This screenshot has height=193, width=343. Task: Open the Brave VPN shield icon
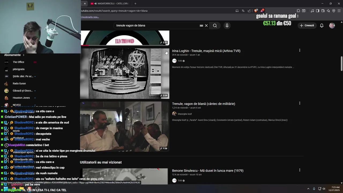334,11
